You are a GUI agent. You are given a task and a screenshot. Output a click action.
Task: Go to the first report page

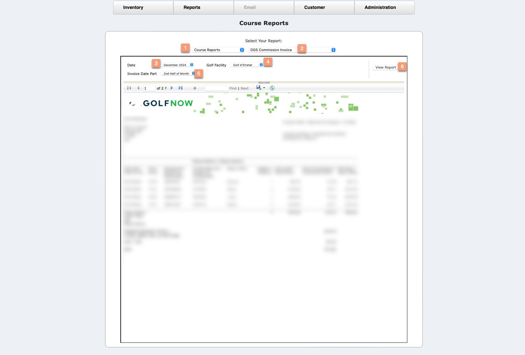point(129,88)
